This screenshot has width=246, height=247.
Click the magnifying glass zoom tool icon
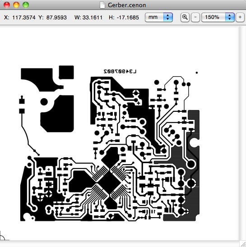[185, 17]
